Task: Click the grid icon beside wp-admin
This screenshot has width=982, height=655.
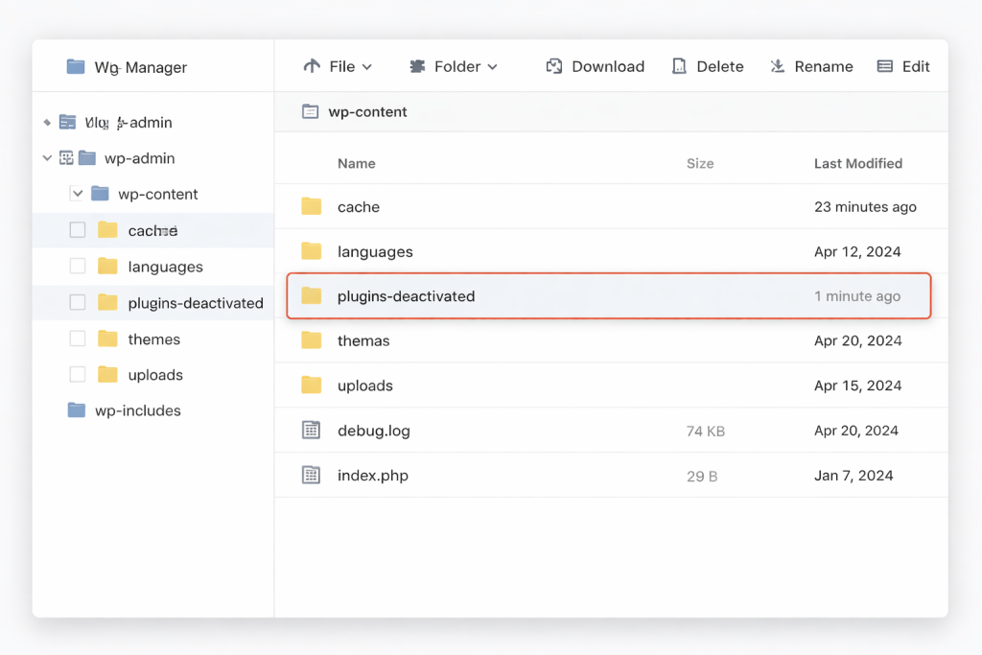Action: click(x=66, y=158)
